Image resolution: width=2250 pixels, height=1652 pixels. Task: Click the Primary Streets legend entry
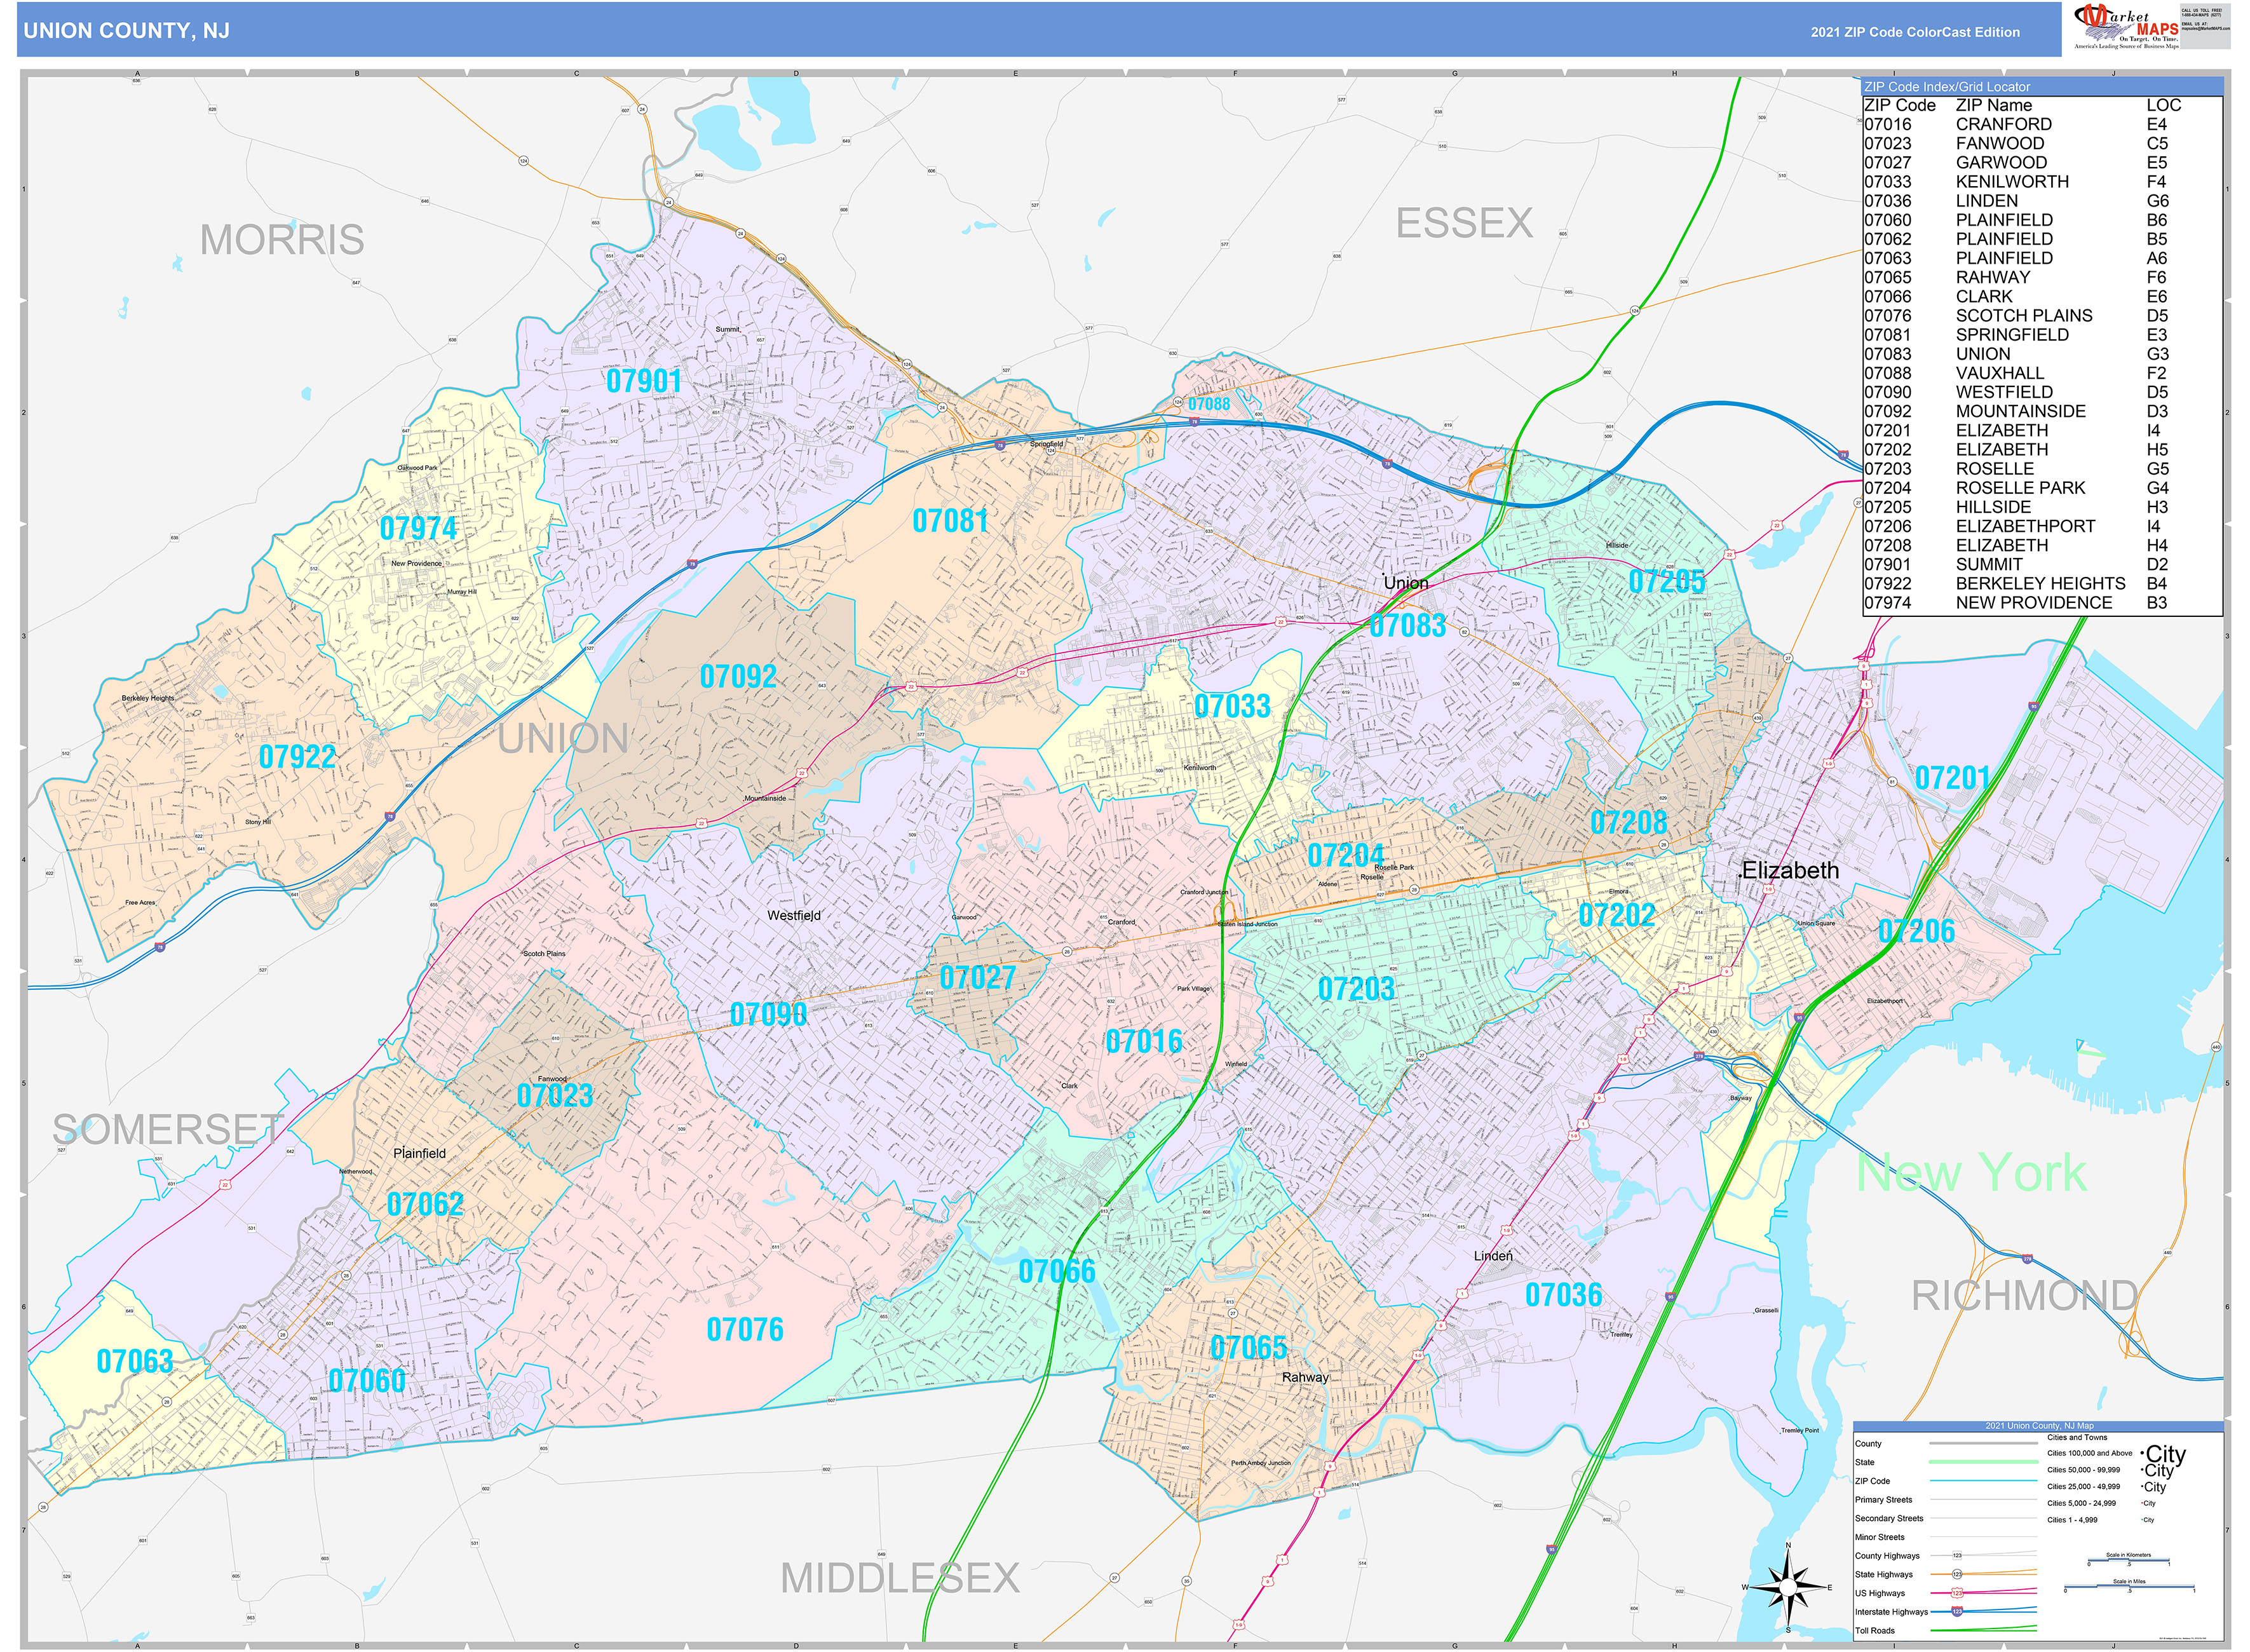coord(1945,1500)
